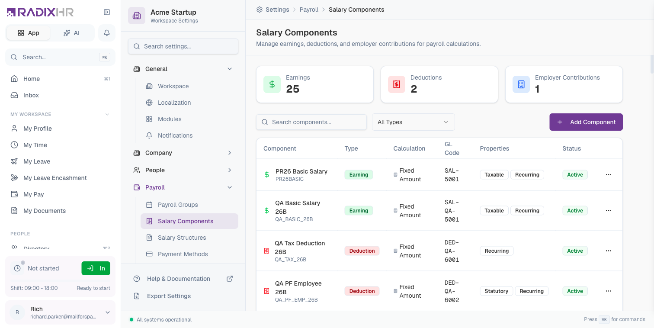Go to Payroll in the breadcrumb
Screen dimensions: 654x328
pos(309,10)
